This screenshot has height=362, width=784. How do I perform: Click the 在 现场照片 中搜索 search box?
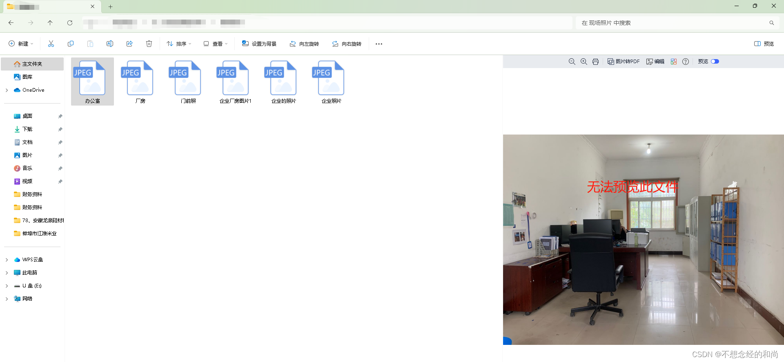677,23
